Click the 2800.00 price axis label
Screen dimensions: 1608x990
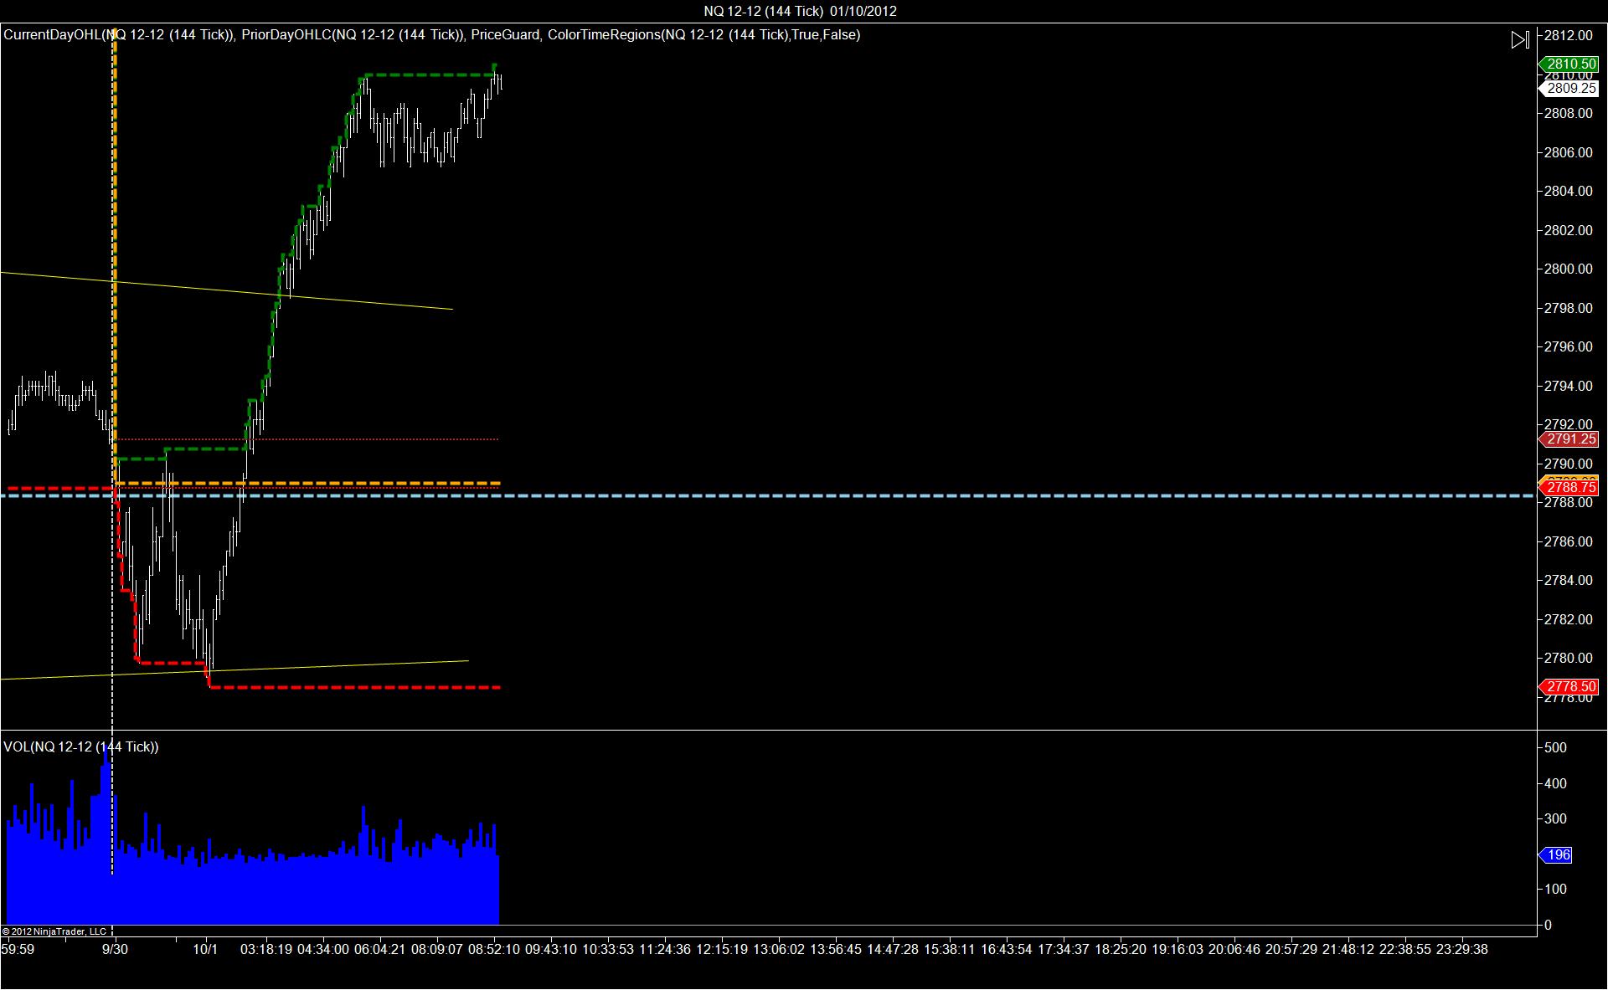pos(1568,269)
